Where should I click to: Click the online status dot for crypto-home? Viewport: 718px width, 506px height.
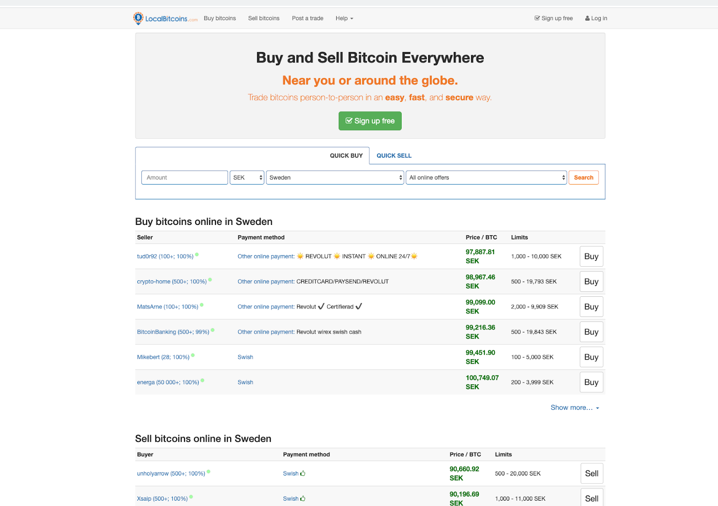pyautogui.click(x=210, y=280)
